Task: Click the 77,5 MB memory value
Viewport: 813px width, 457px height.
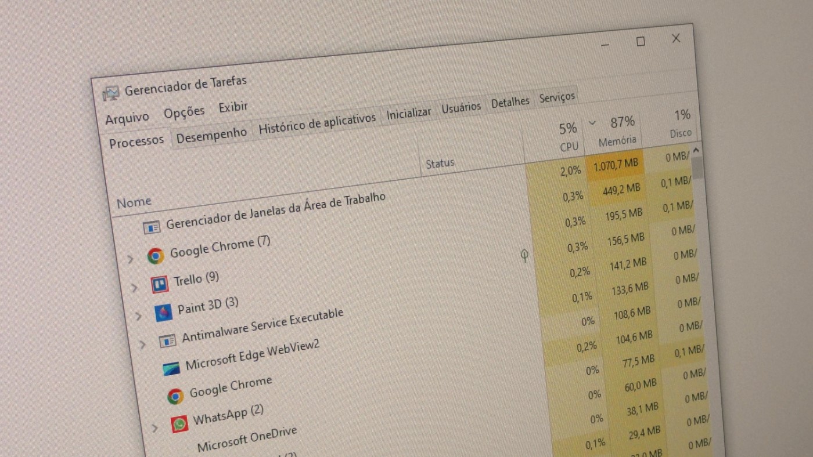Action: pos(638,361)
